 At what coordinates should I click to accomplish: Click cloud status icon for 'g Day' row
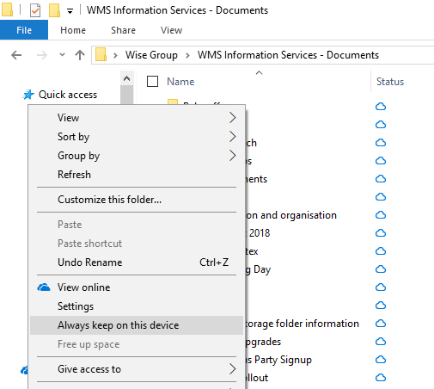point(381,269)
